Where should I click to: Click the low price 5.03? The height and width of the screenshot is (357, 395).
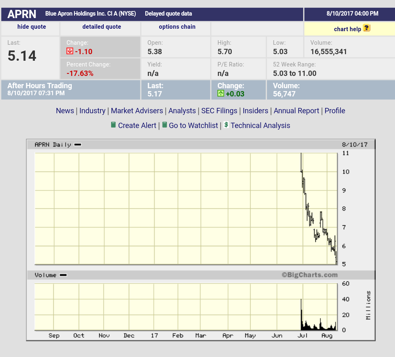click(280, 52)
